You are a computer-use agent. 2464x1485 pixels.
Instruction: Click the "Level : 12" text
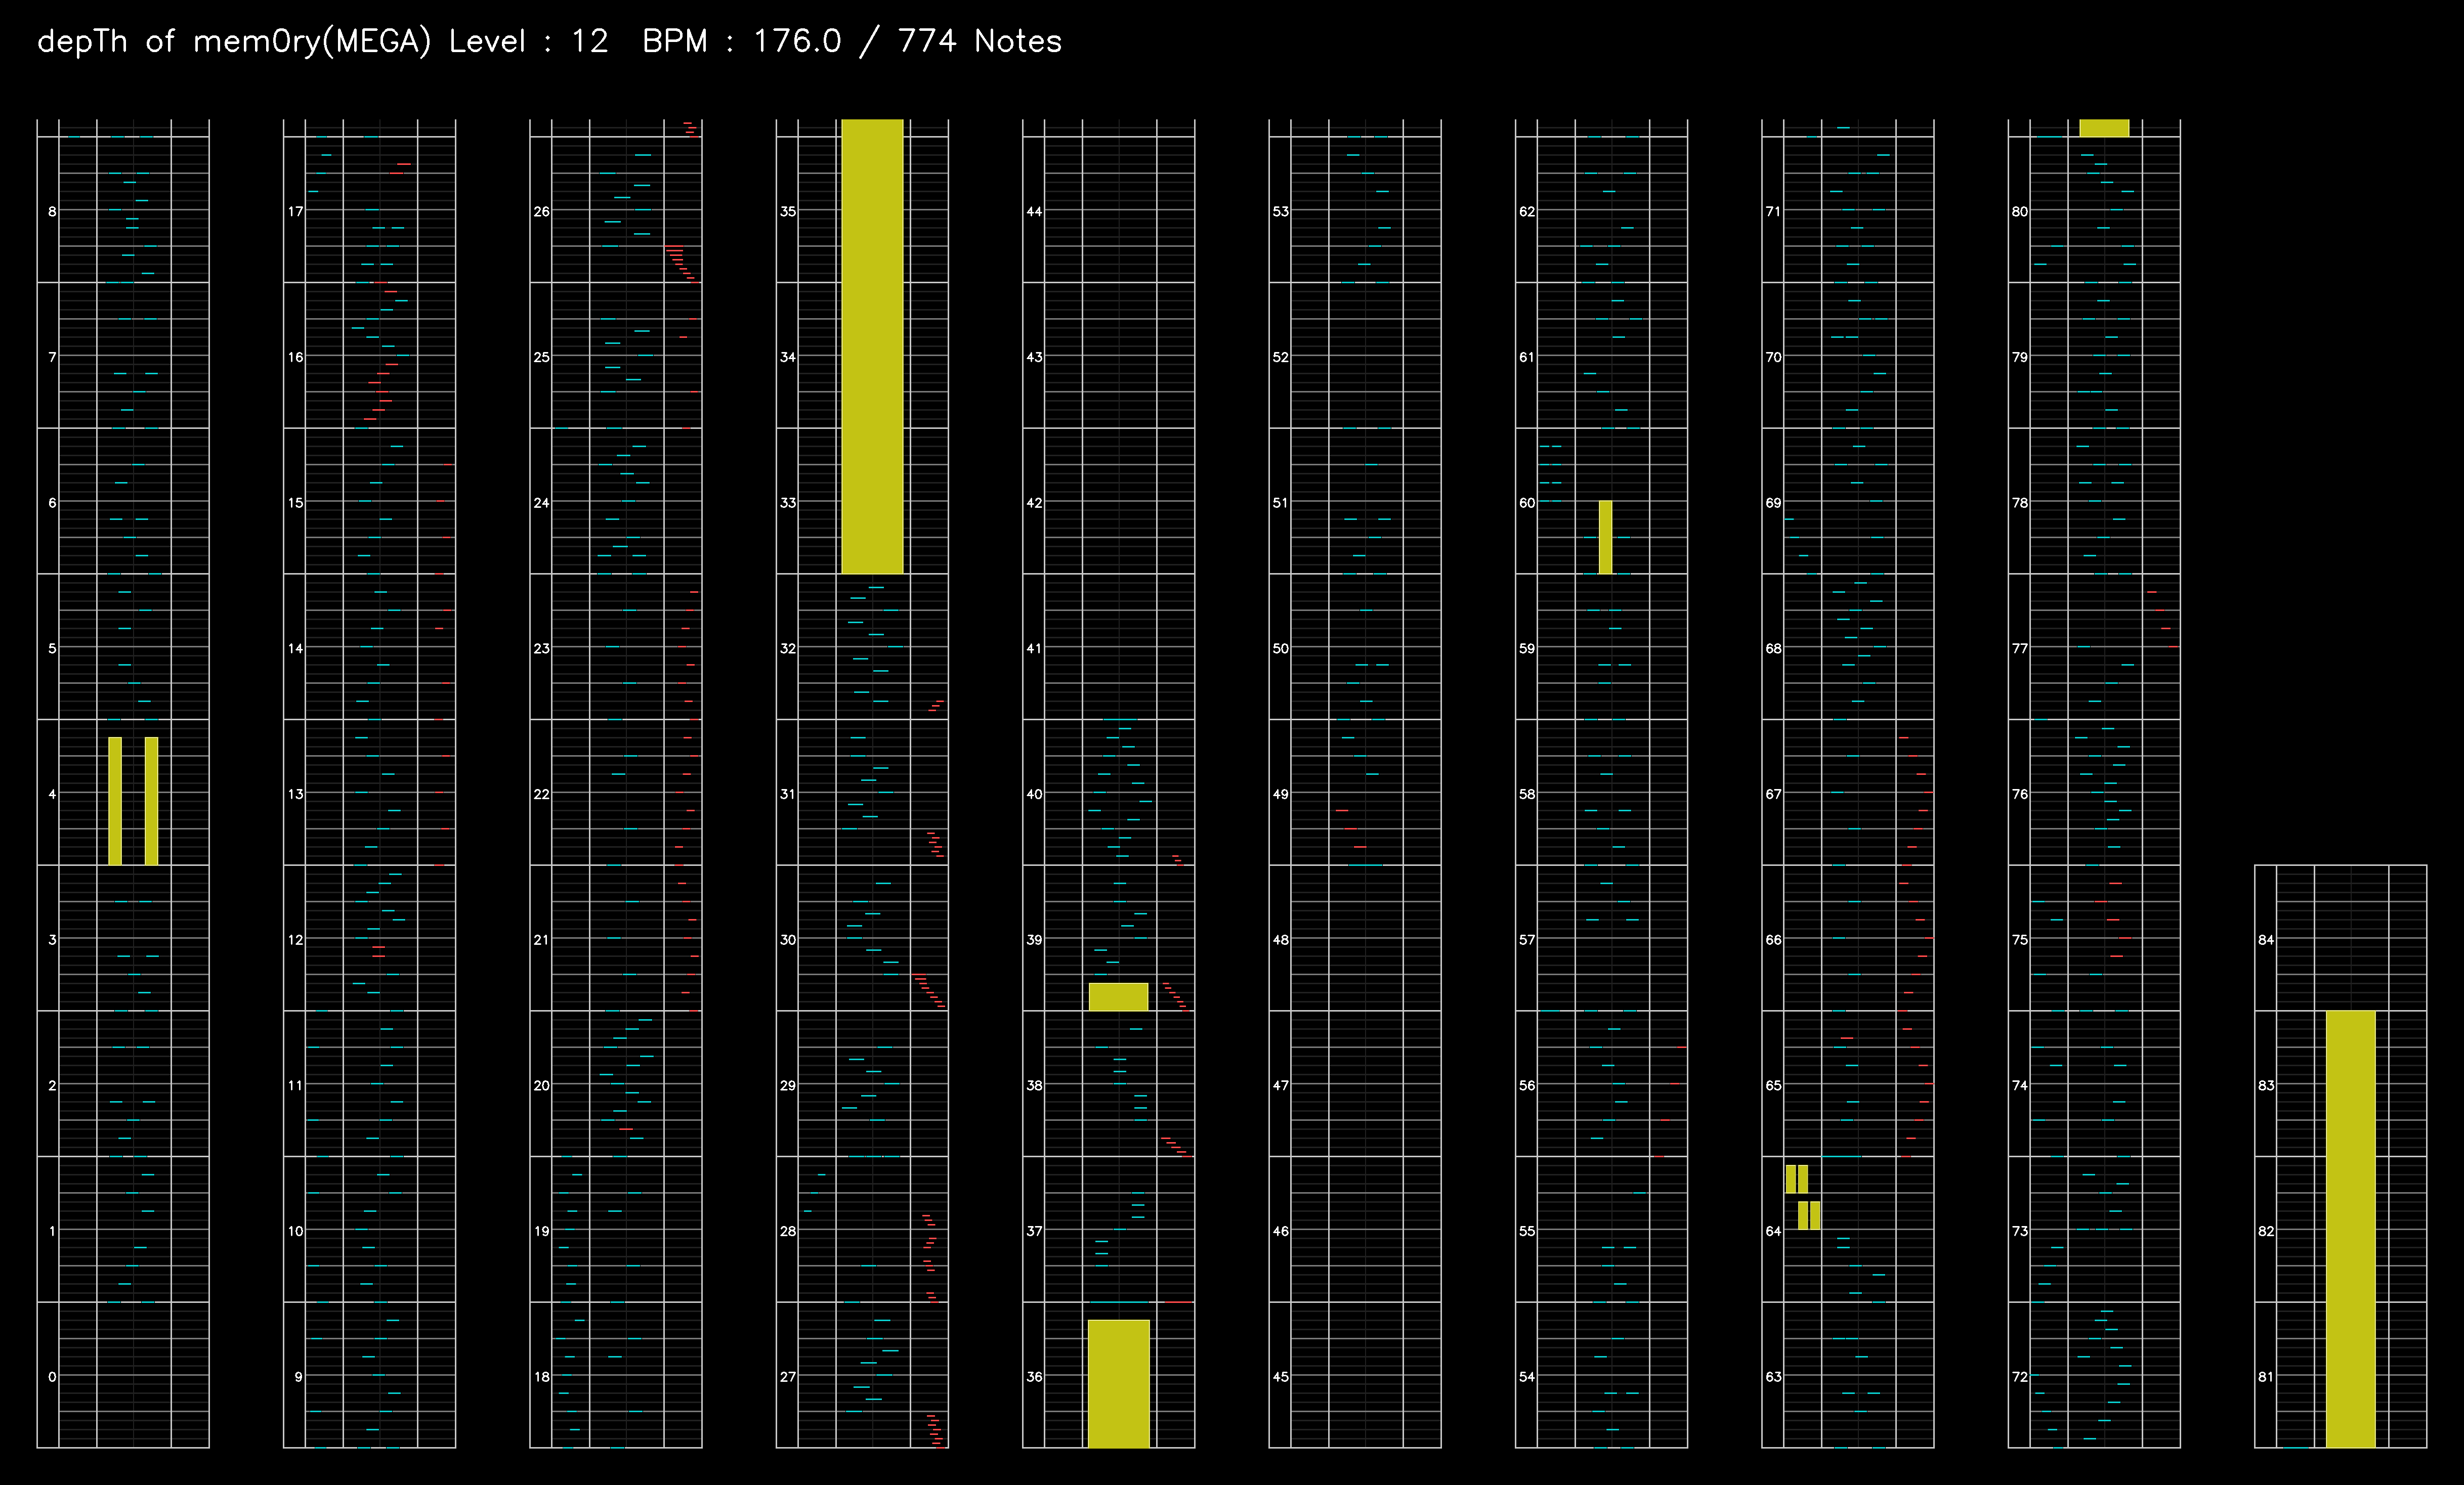pos(529,42)
